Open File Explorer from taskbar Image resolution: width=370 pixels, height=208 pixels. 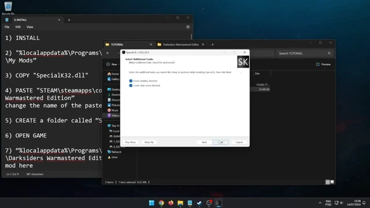180,203
